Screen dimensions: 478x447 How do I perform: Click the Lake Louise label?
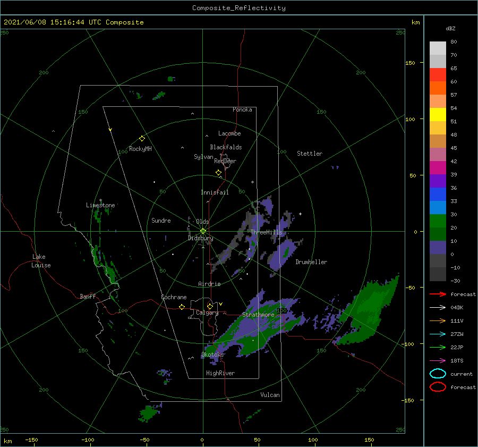pos(41,261)
